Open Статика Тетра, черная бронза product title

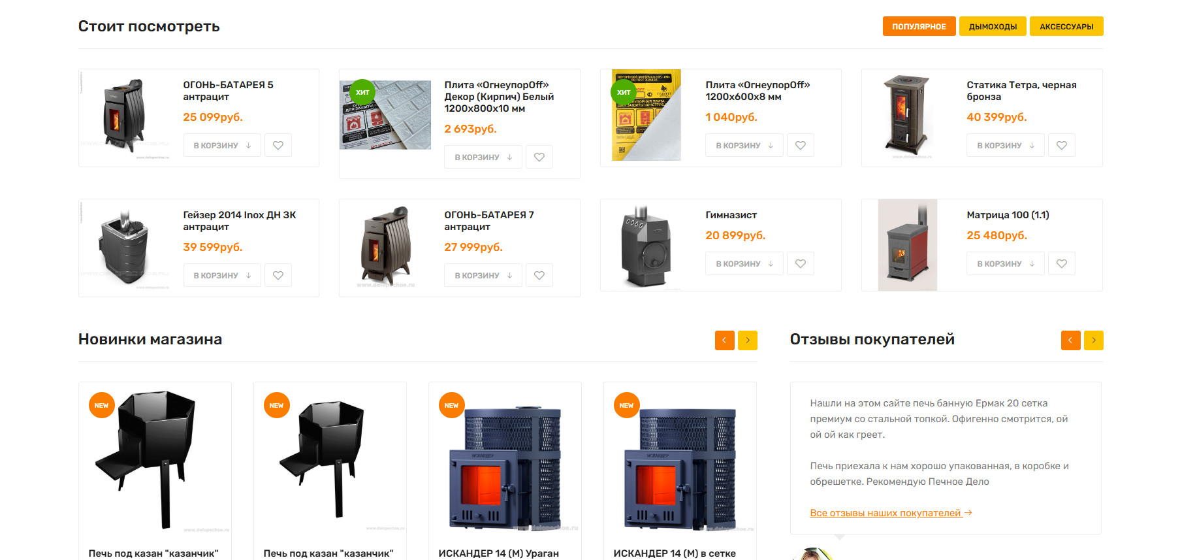(1021, 91)
